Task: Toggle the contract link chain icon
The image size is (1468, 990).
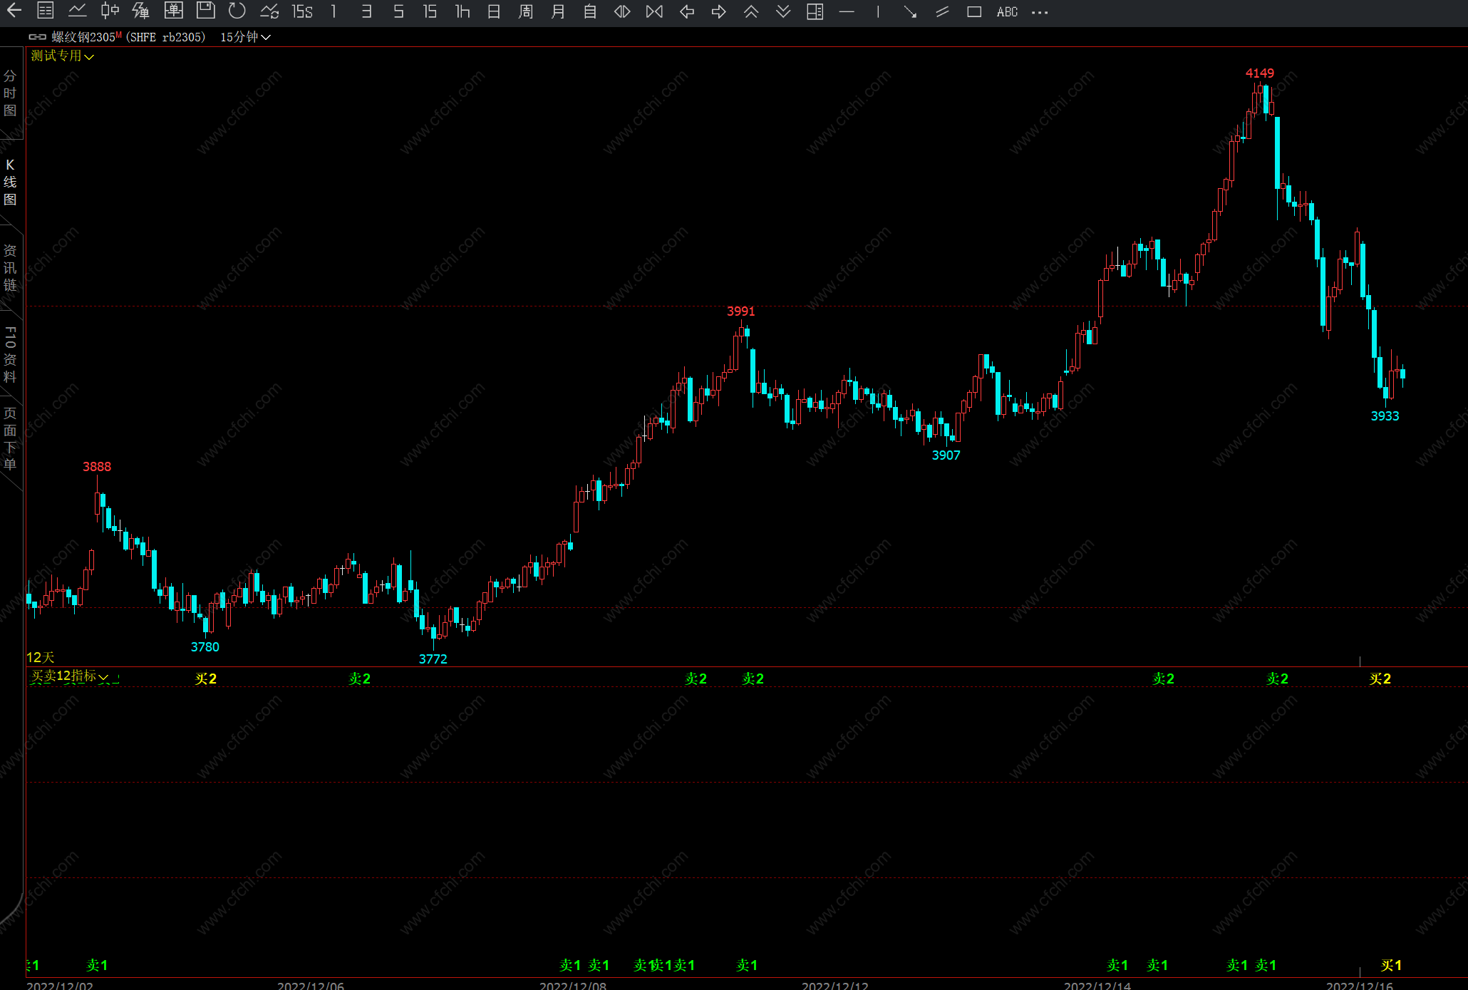Action: pos(37,37)
